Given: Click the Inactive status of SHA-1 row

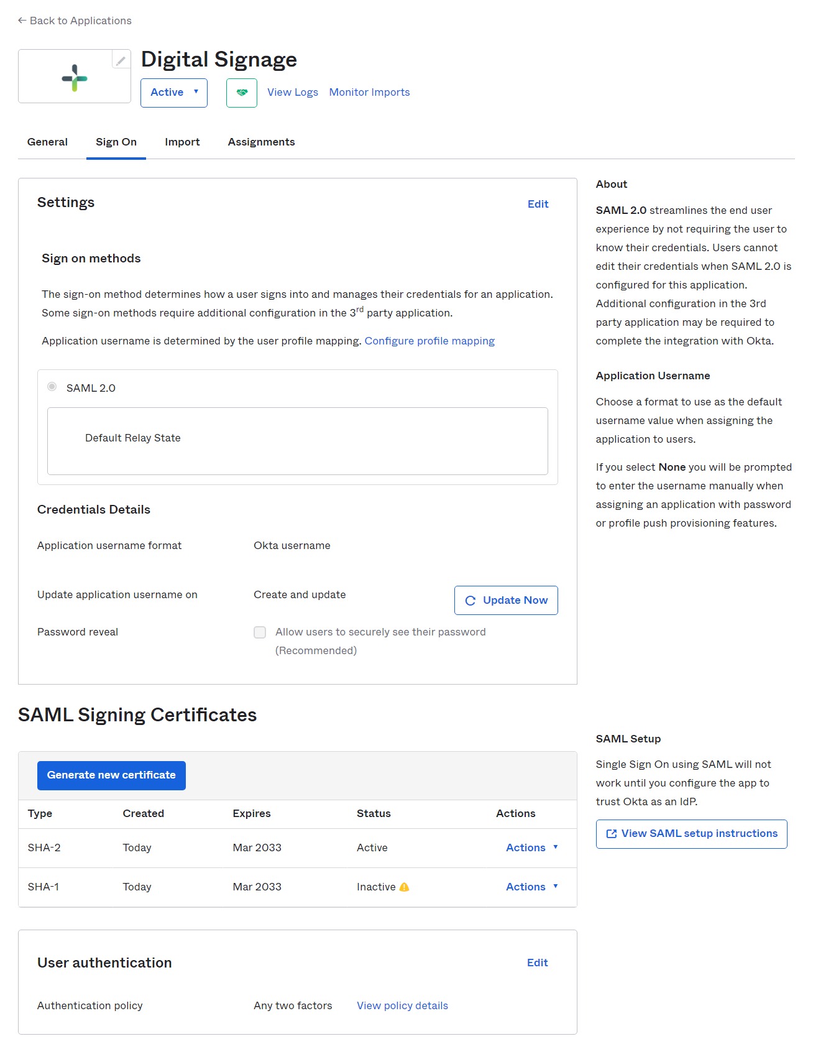Looking at the screenshot, I should 376,887.
